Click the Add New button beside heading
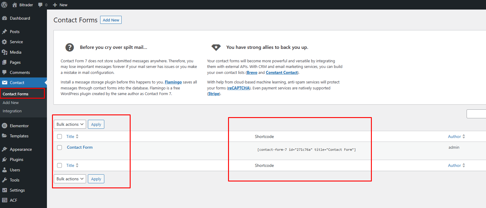 [x=111, y=20]
